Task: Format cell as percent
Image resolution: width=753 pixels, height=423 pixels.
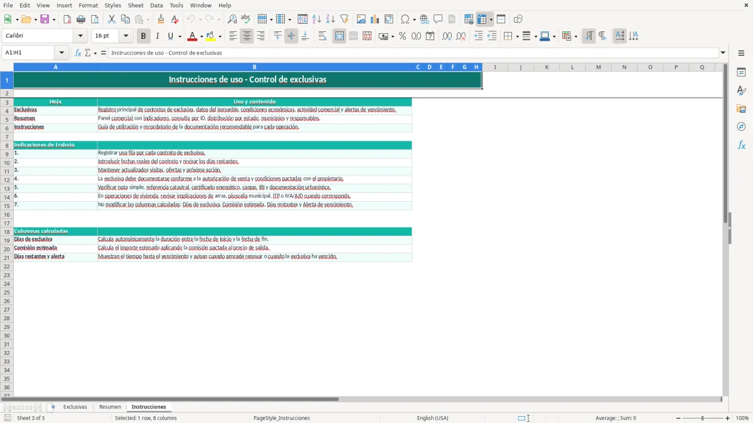Action: [x=403, y=36]
